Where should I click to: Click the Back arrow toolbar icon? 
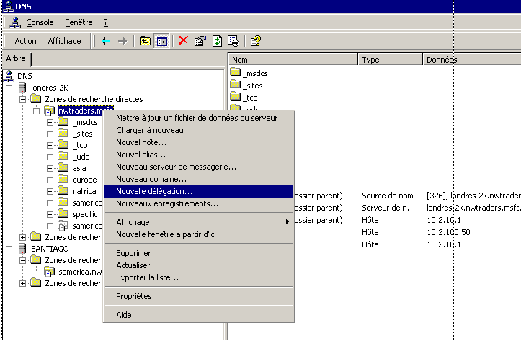[106, 41]
